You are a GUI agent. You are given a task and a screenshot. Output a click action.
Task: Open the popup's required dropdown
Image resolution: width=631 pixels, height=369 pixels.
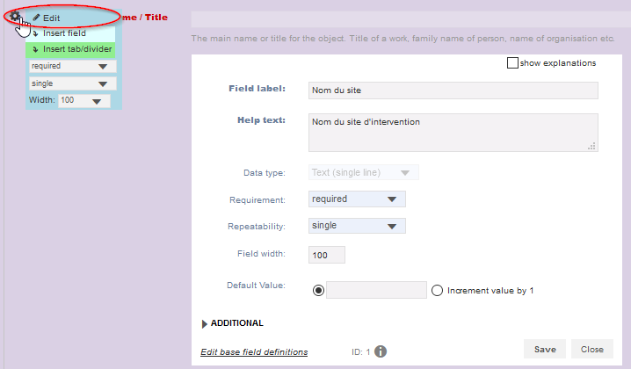tap(71, 66)
